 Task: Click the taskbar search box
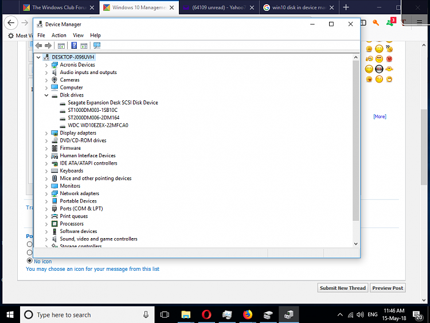click(x=87, y=315)
